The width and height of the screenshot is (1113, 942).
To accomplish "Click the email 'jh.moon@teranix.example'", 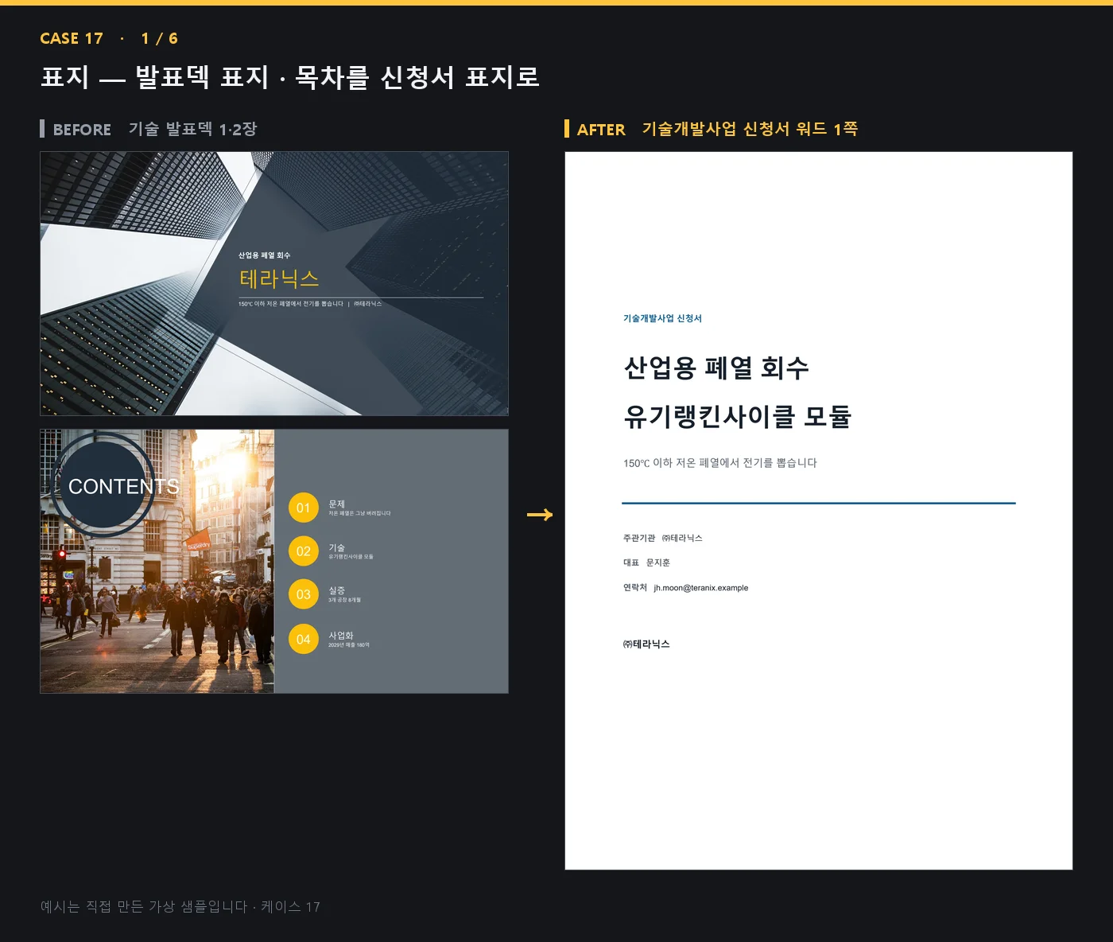I will (701, 588).
